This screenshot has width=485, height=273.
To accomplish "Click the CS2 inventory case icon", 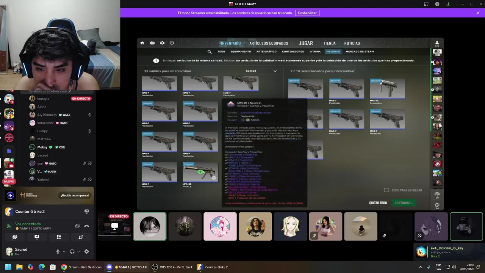I will (x=152, y=43).
